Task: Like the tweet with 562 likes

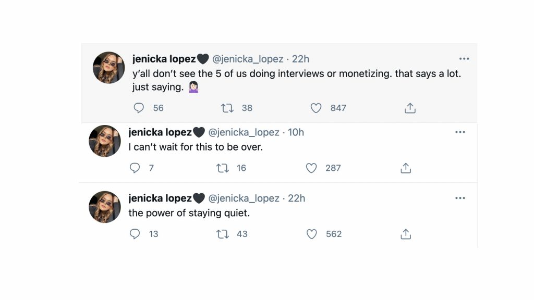Action: pyautogui.click(x=311, y=234)
